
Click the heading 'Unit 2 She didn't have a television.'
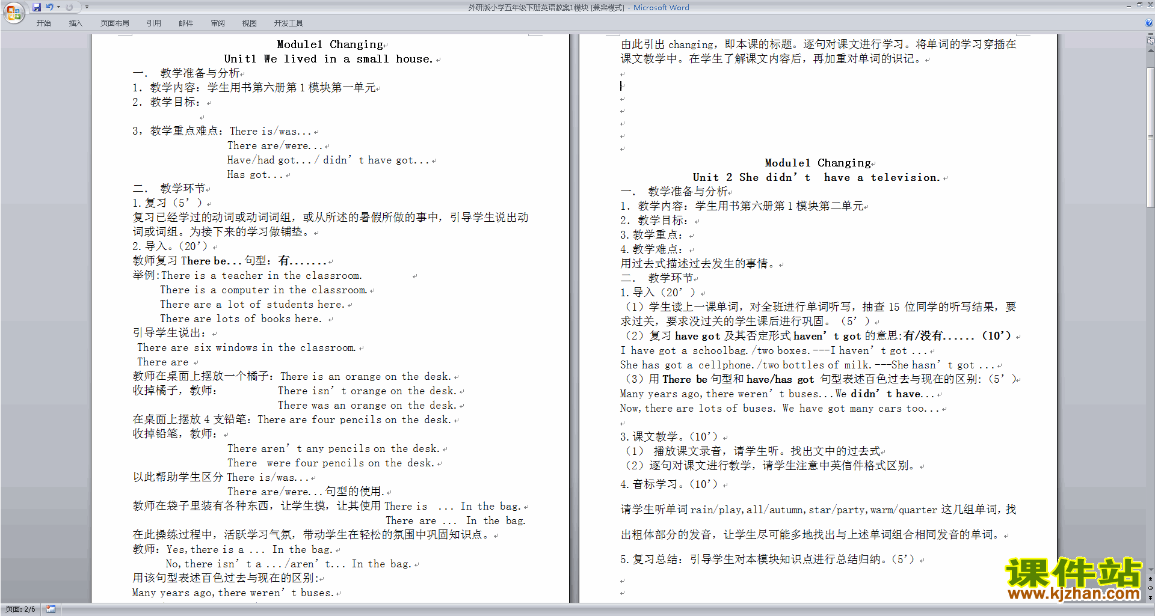(817, 177)
